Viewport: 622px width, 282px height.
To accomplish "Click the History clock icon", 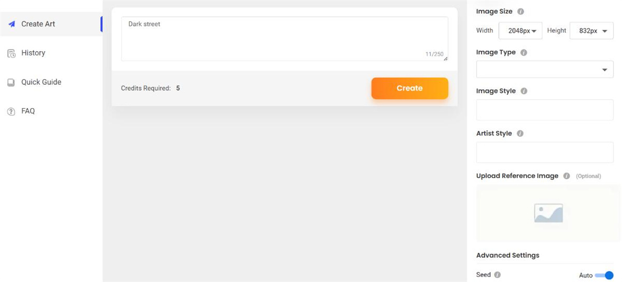I will (11, 53).
